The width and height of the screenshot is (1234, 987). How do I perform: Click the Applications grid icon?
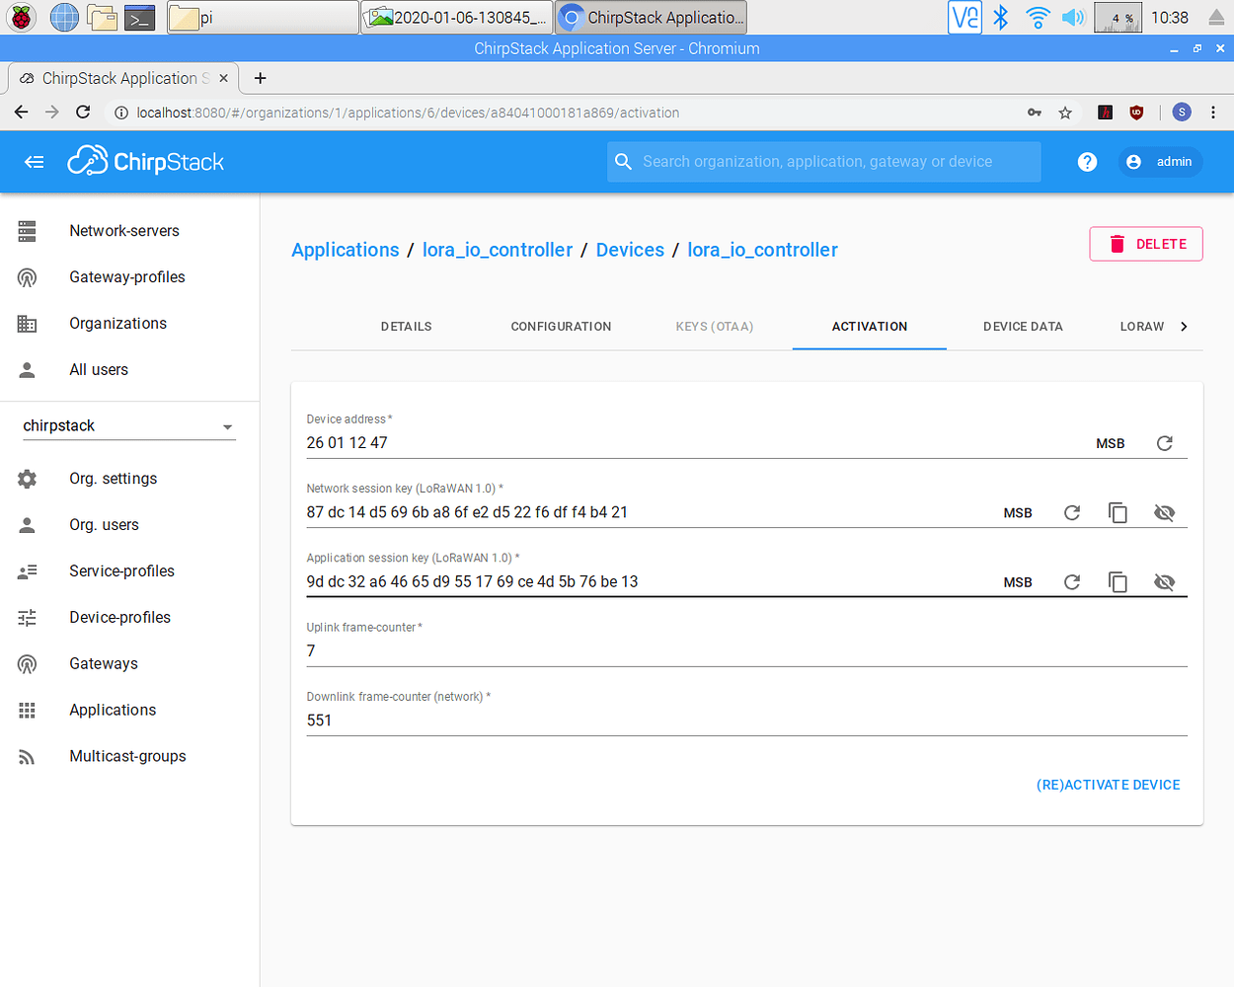28,711
